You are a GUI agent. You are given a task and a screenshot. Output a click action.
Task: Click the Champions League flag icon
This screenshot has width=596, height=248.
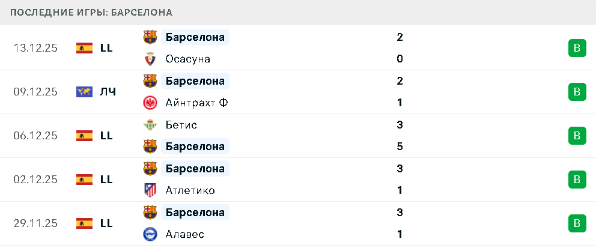pos(84,92)
